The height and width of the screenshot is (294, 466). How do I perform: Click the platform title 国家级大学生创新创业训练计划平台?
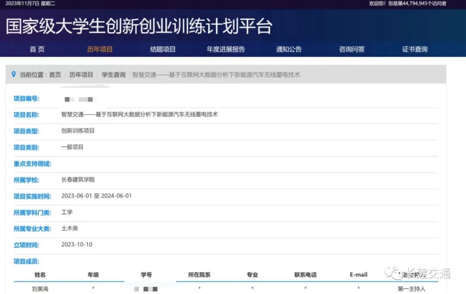coord(139,26)
